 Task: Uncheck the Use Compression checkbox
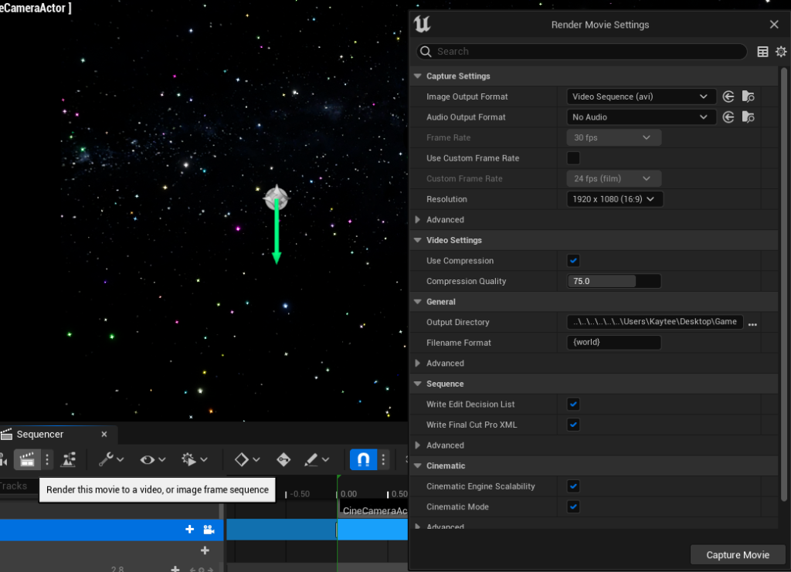[573, 261]
